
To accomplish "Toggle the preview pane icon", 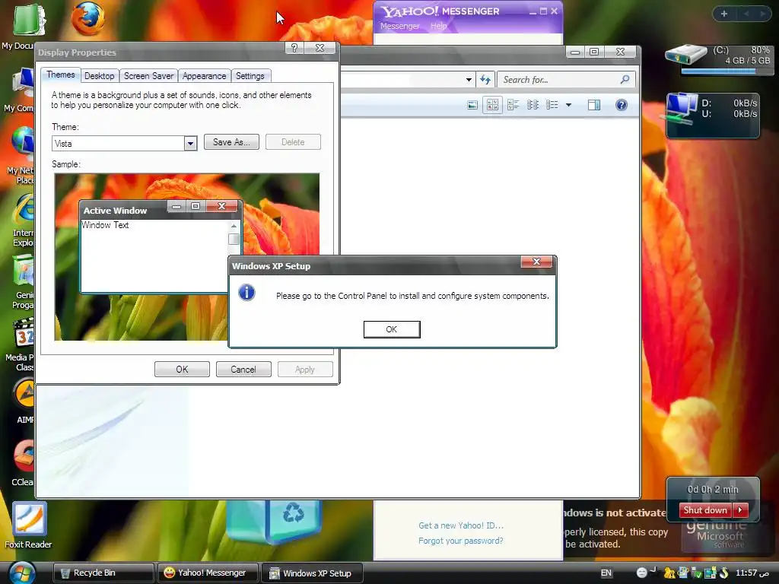I will pyautogui.click(x=594, y=105).
